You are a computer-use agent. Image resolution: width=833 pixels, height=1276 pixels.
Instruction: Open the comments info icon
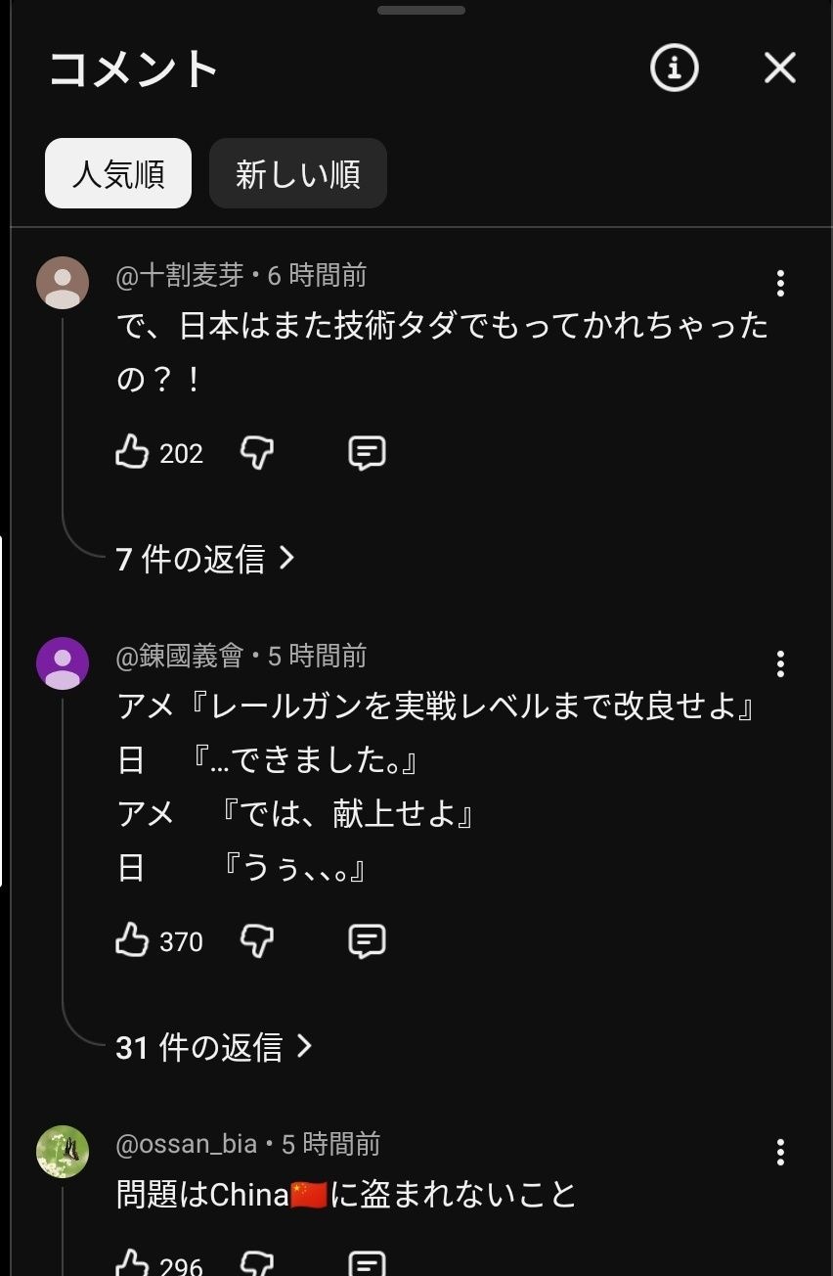674,68
